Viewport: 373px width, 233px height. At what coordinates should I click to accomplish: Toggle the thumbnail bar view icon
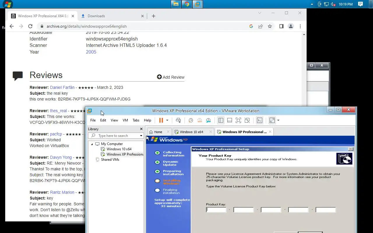(x=230, y=120)
